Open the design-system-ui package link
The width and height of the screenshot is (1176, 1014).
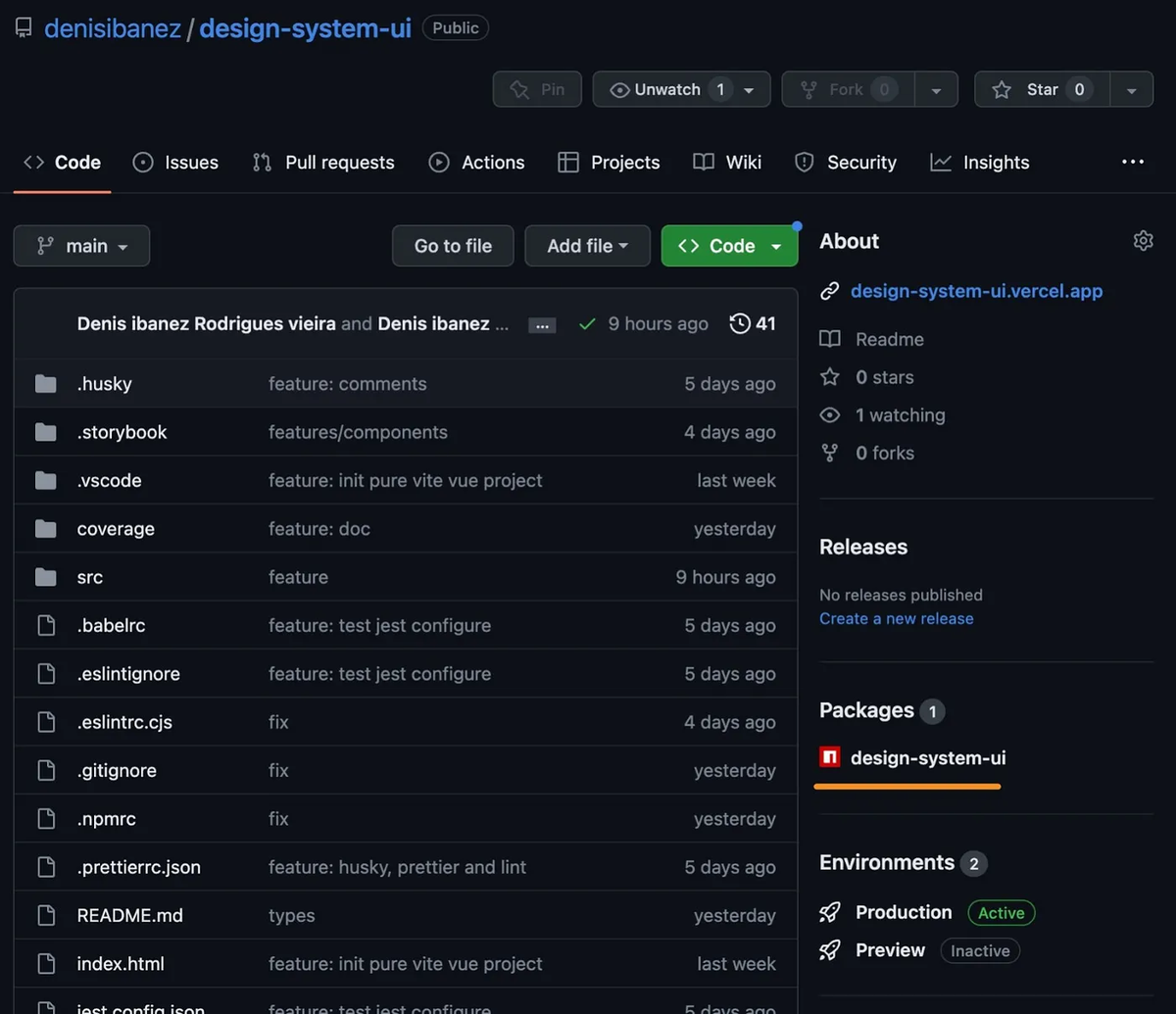pos(928,757)
